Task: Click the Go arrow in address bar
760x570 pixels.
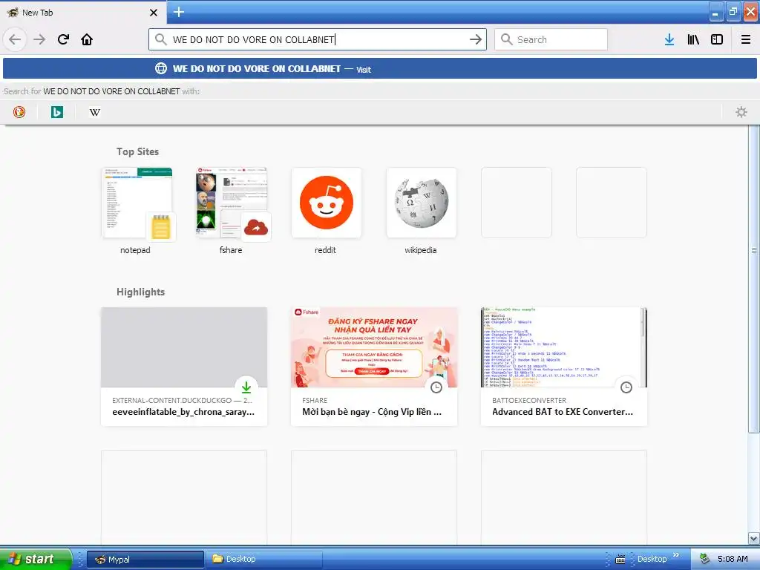Action: pyautogui.click(x=476, y=39)
